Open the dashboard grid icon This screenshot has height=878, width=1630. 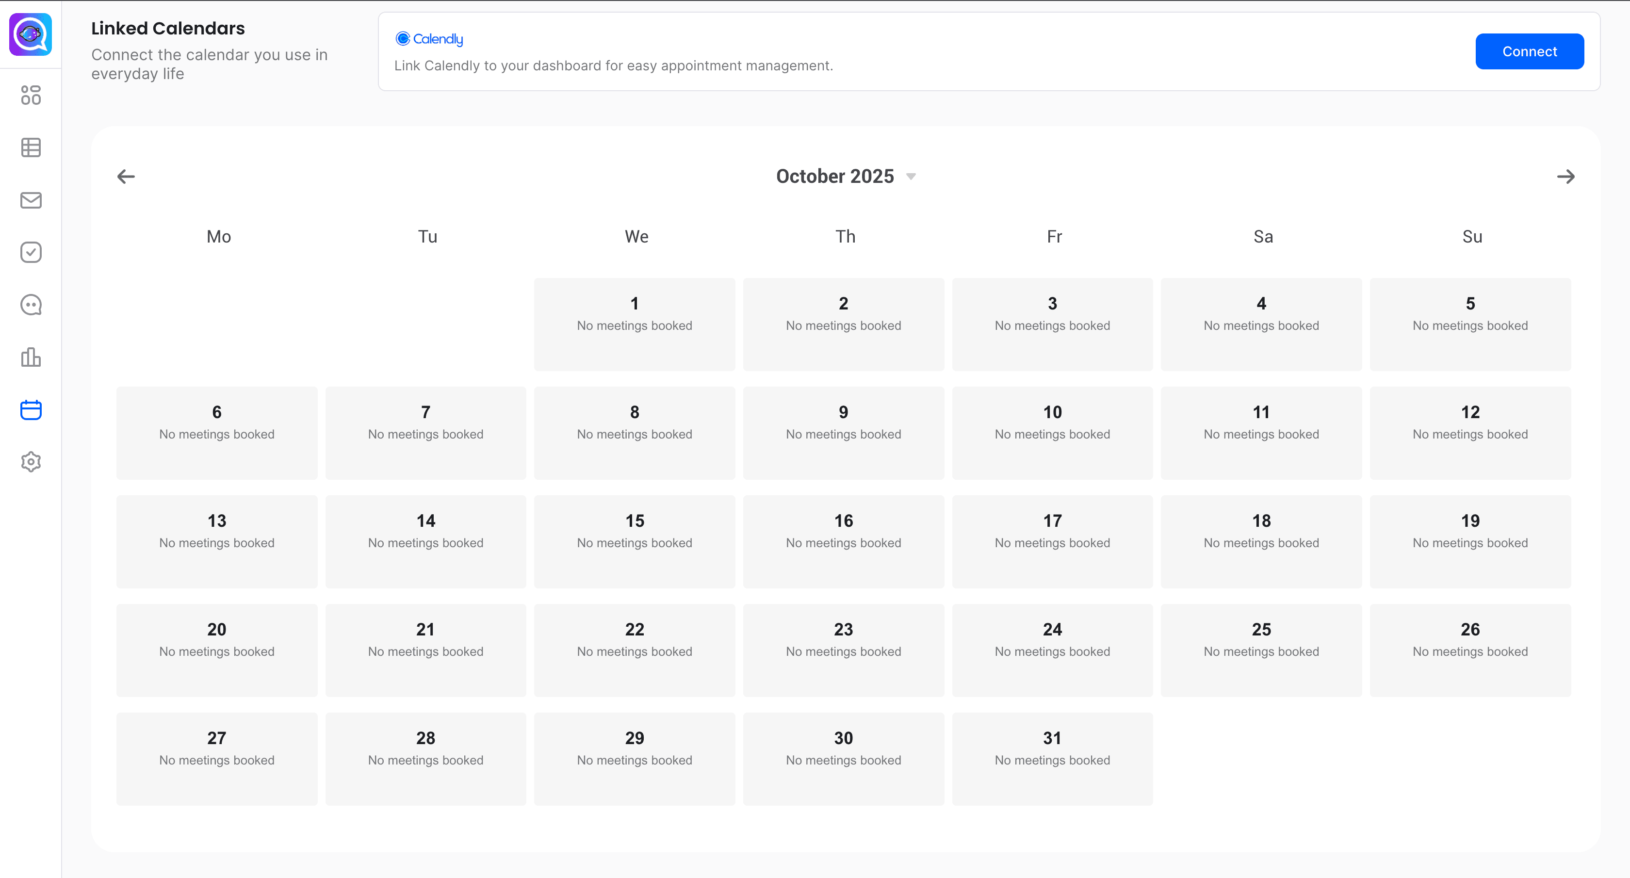click(31, 95)
